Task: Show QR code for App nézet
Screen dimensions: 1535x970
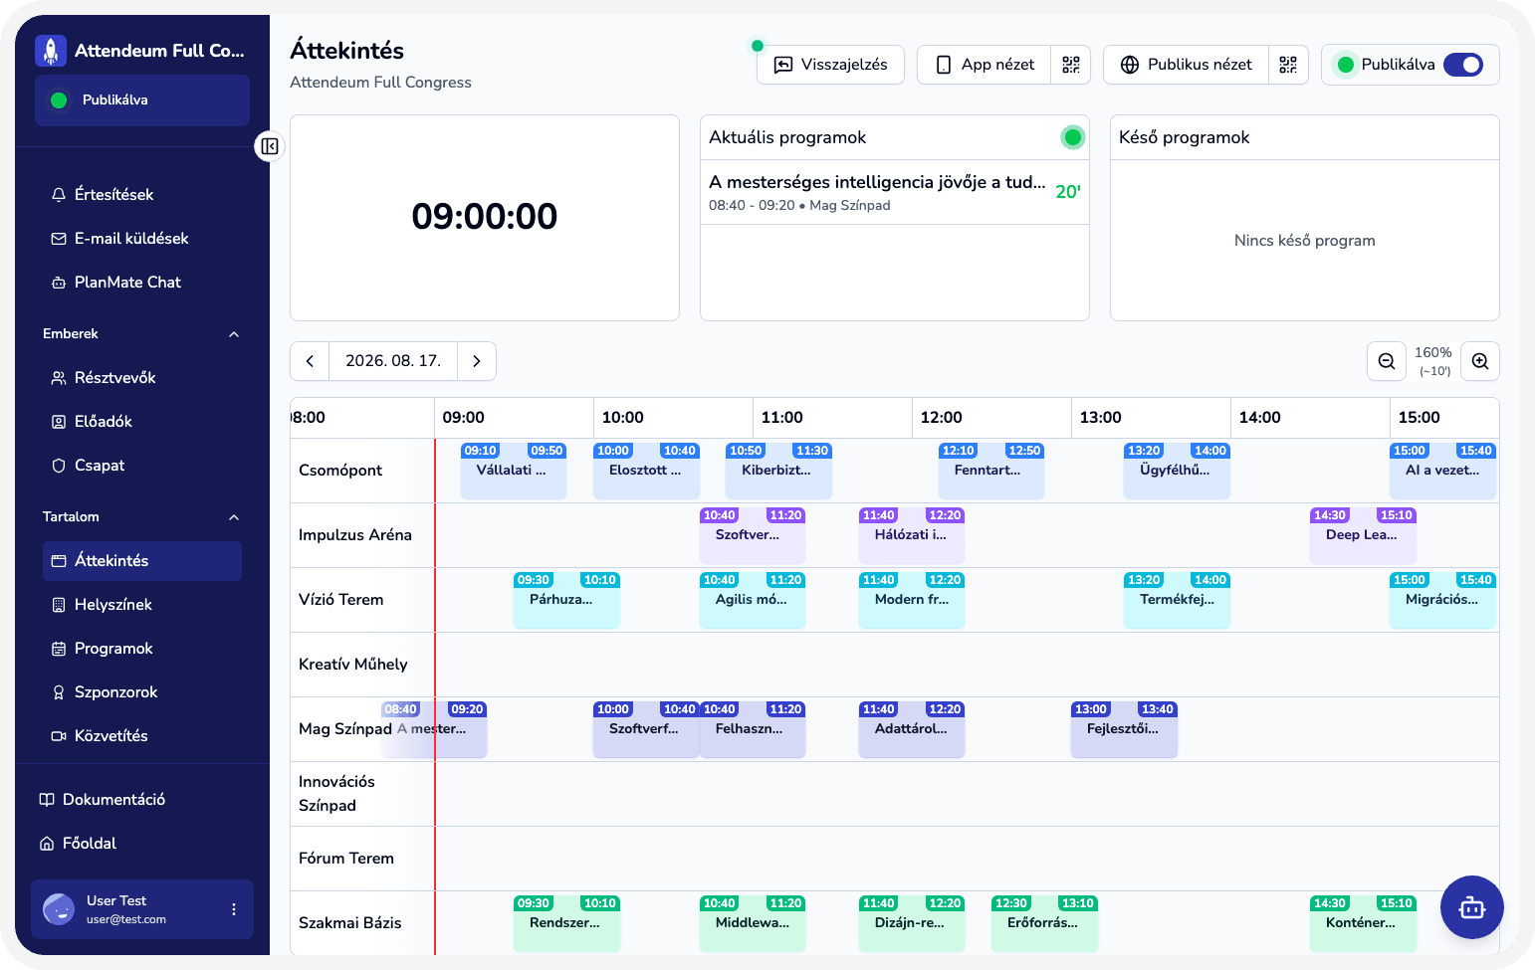Action: tap(1071, 65)
